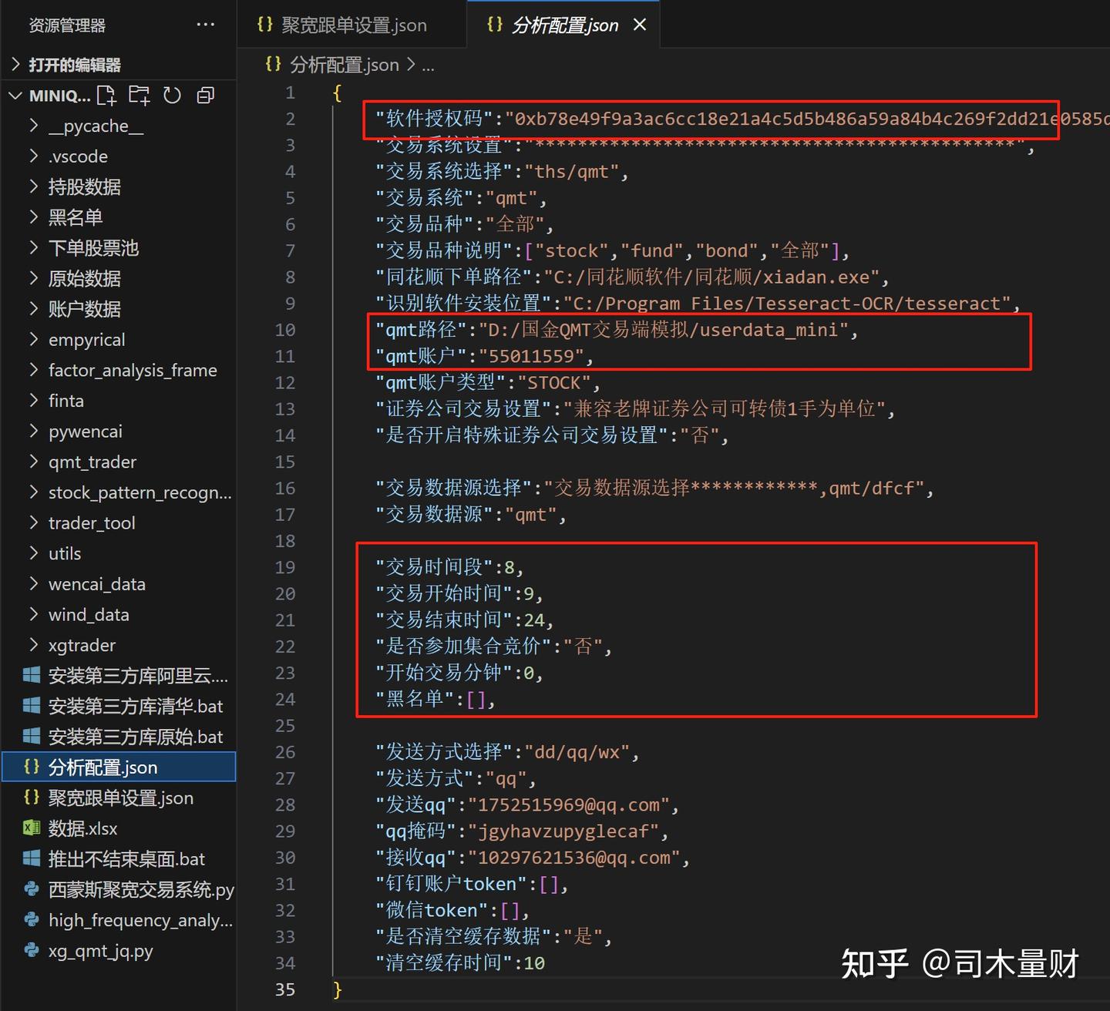Close the 分析配置.json tab
The image size is (1110, 1011).
point(640,24)
